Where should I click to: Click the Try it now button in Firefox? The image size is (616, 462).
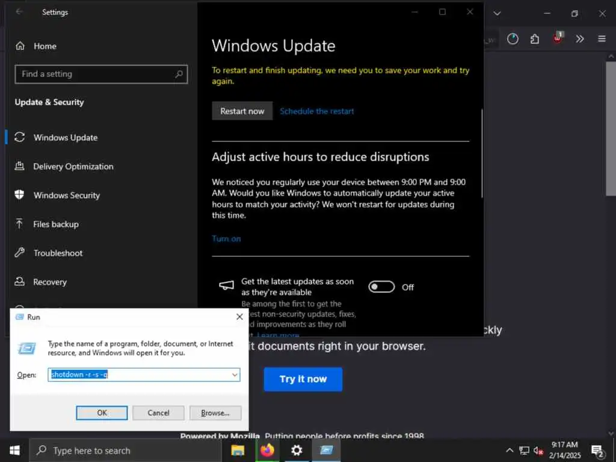[x=303, y=379]
